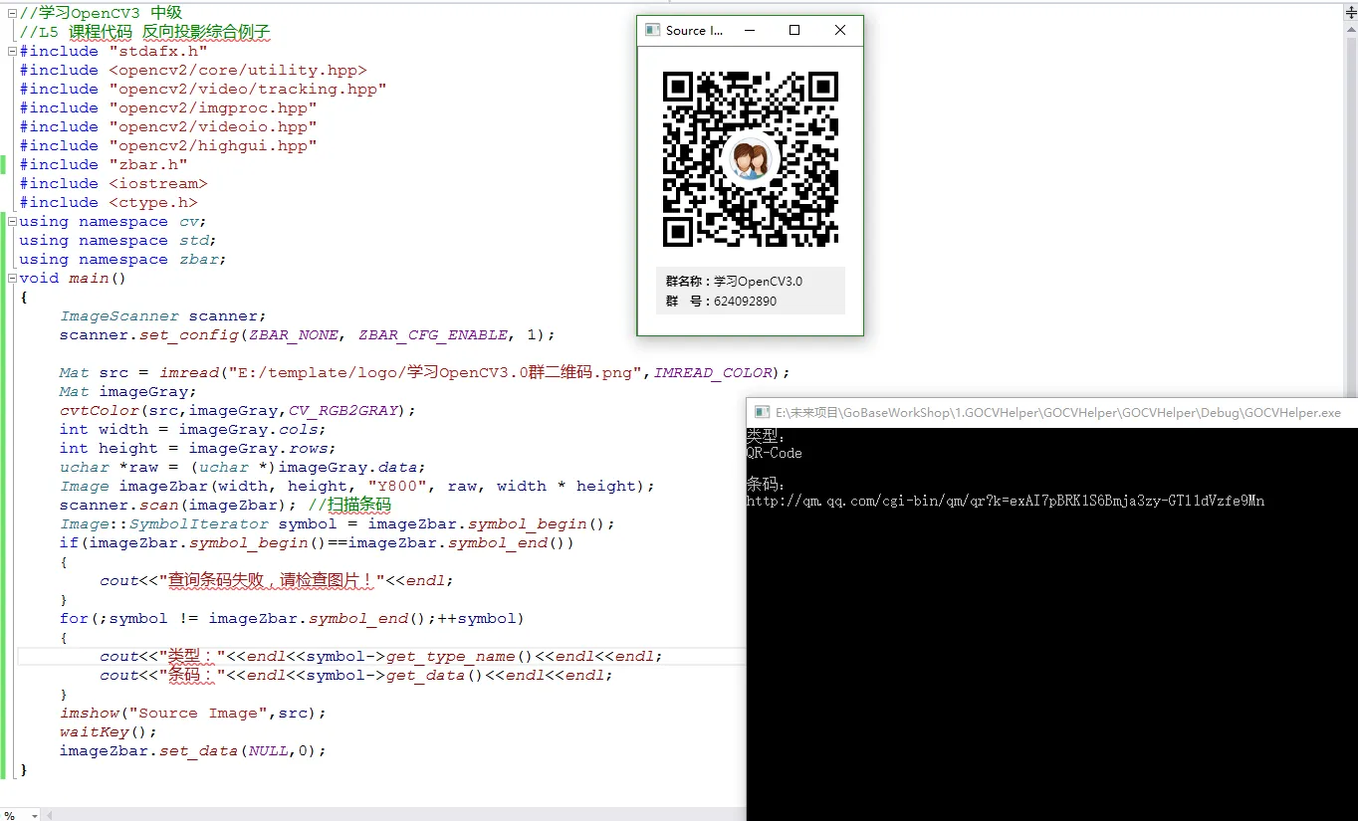Click the QR-Code output line in console
Viewport: 1358px width, 821px height.
point(774,453)
